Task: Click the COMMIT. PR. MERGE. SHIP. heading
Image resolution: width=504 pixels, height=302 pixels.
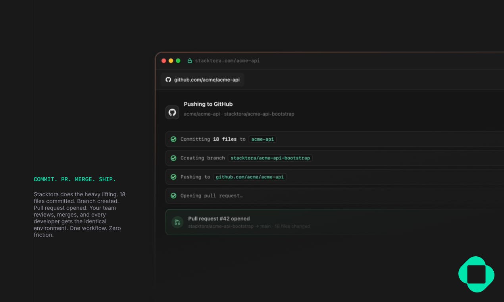Action: [x=75, y=180]
